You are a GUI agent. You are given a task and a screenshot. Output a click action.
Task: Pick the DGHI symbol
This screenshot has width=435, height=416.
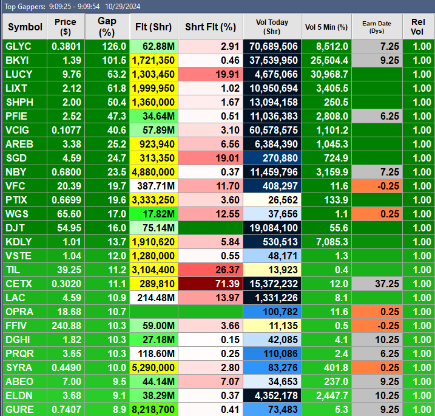click(x=25, y=339)
